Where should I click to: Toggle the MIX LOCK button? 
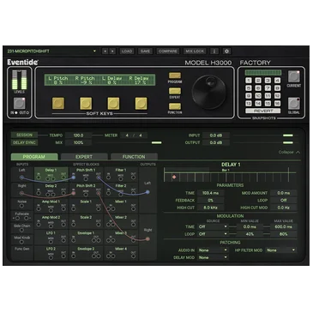[x=195, y=51]
